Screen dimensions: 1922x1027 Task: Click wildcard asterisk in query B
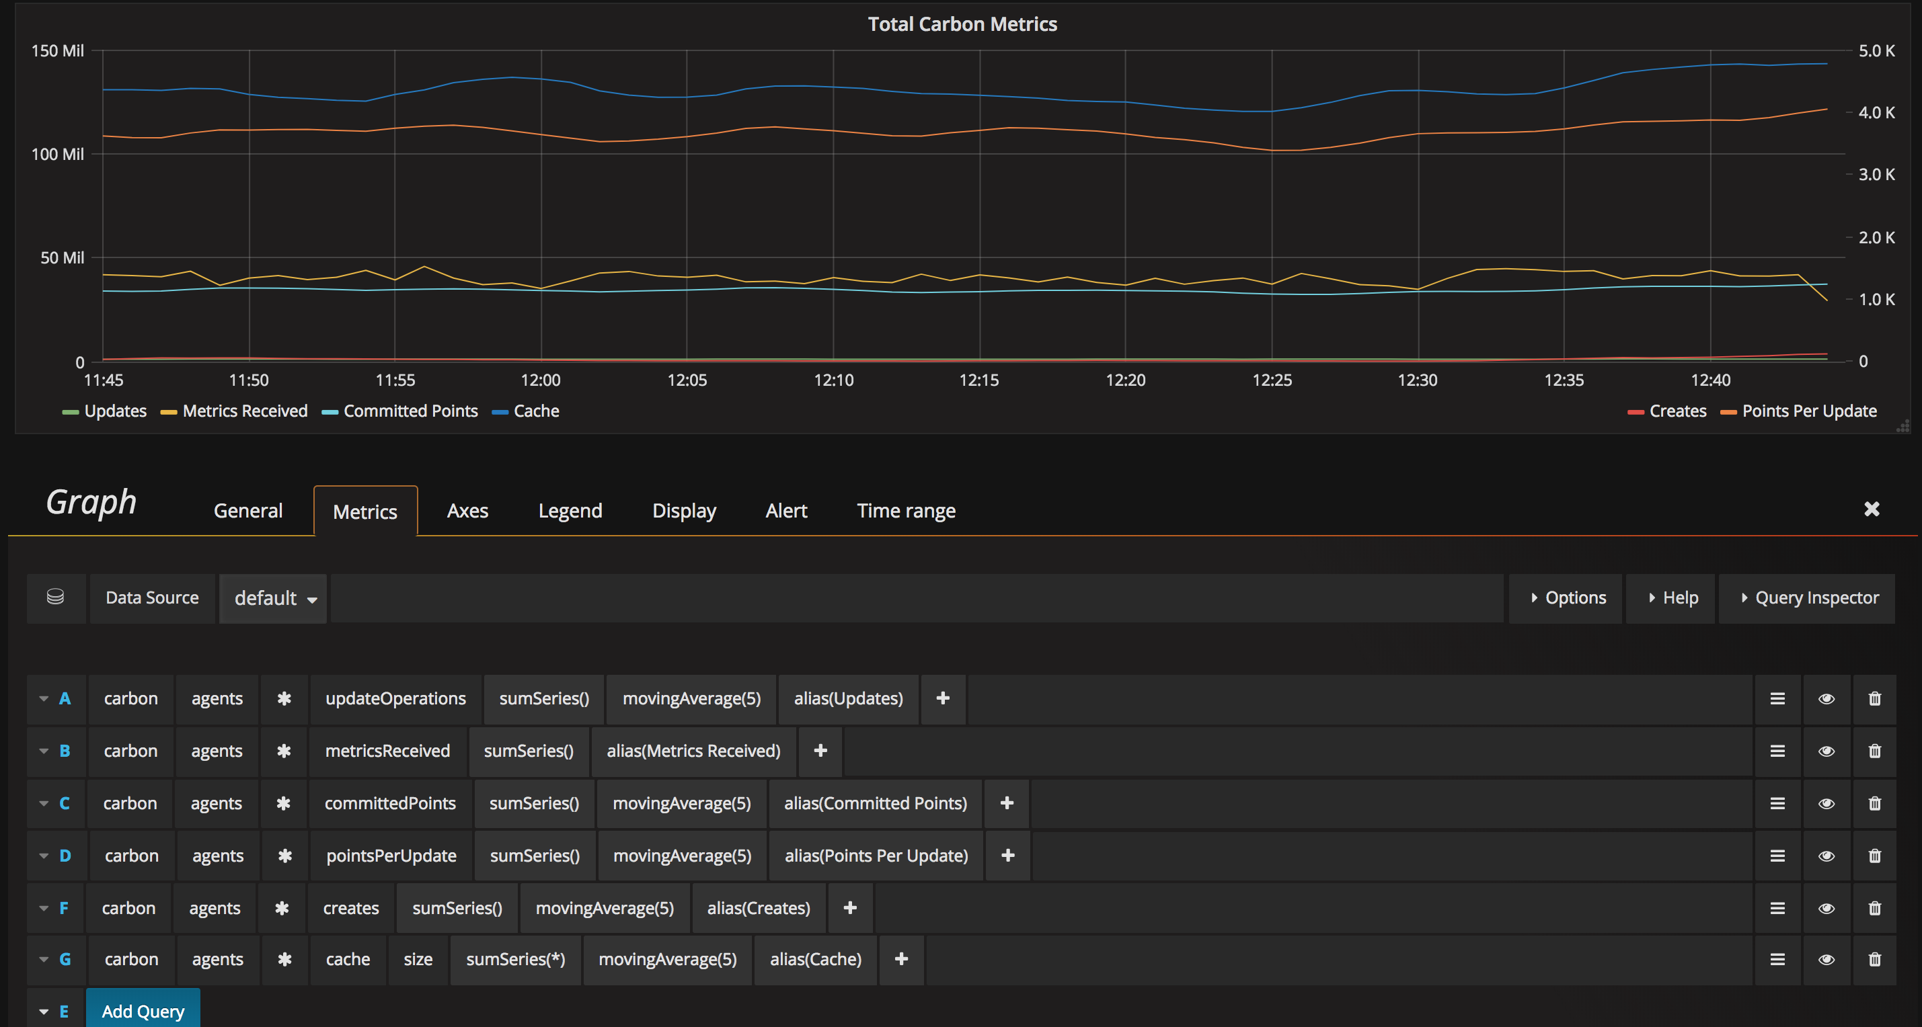click(284, 751)
